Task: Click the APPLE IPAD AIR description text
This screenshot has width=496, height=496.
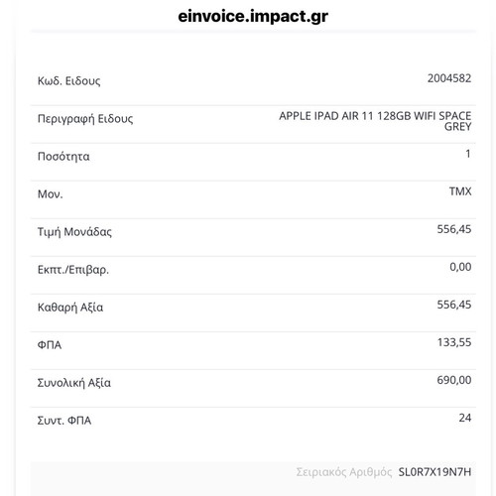Action: (375, 121)
